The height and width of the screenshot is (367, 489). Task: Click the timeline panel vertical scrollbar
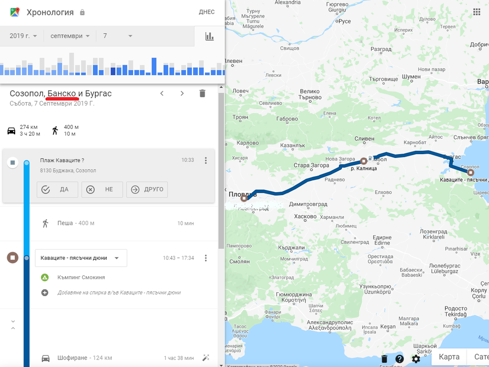click(x=221, y=170)
